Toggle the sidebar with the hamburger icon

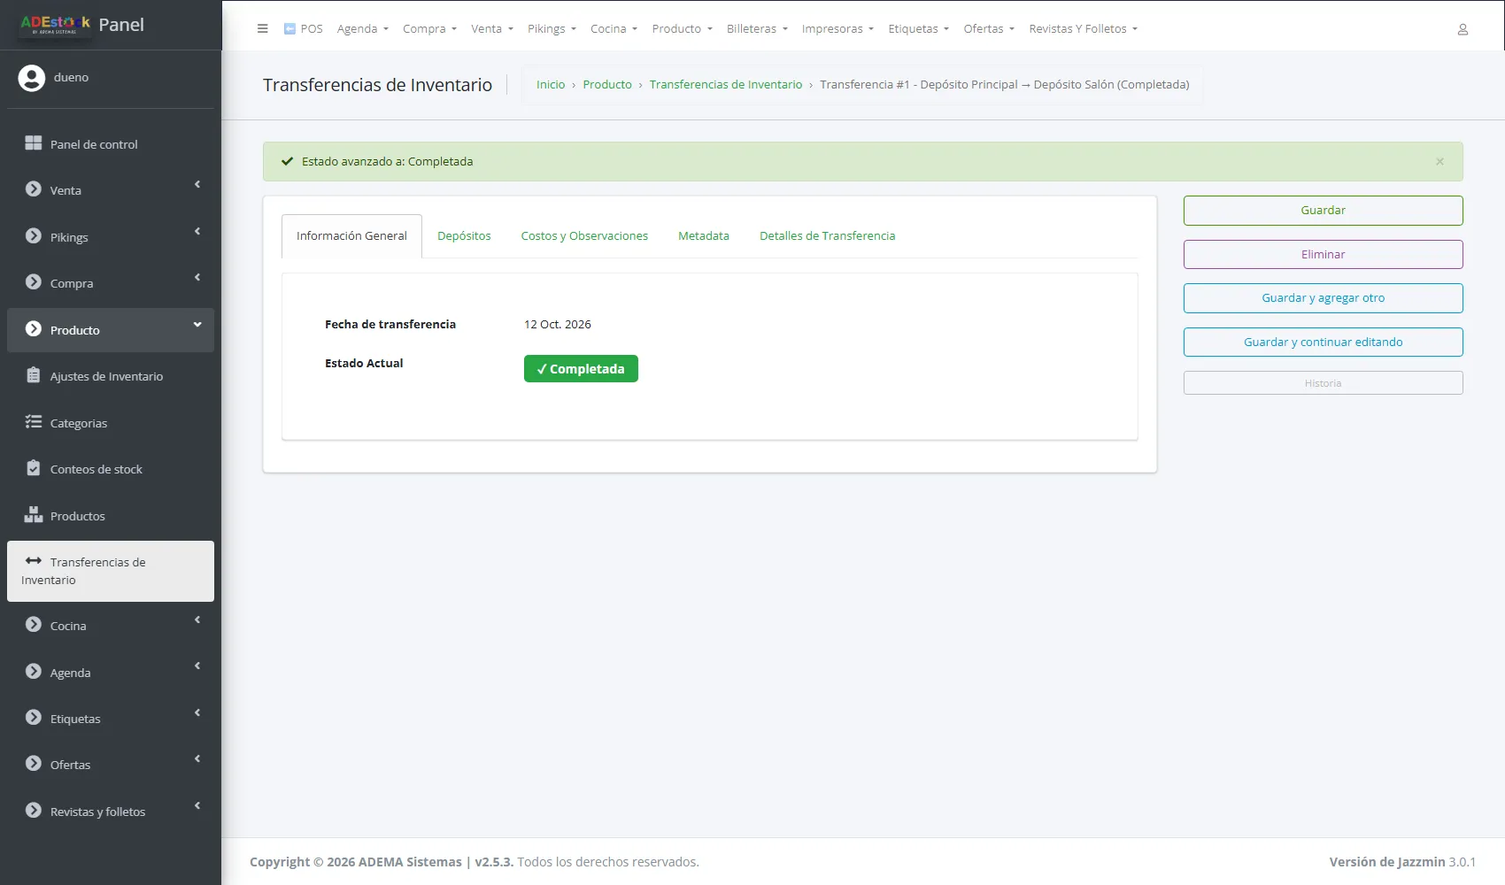click(262, 28)
